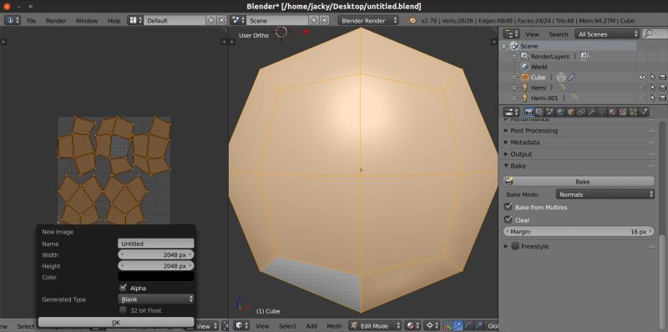The height and width of the screenshot is (332, 668).
Task: Select the Constraints properties tab icon
Action: 581,112
